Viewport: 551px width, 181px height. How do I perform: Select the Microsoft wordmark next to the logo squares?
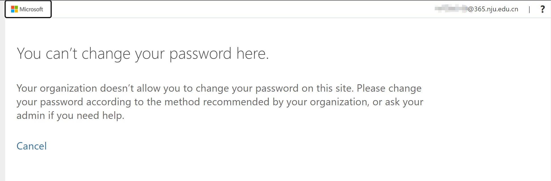31,9
